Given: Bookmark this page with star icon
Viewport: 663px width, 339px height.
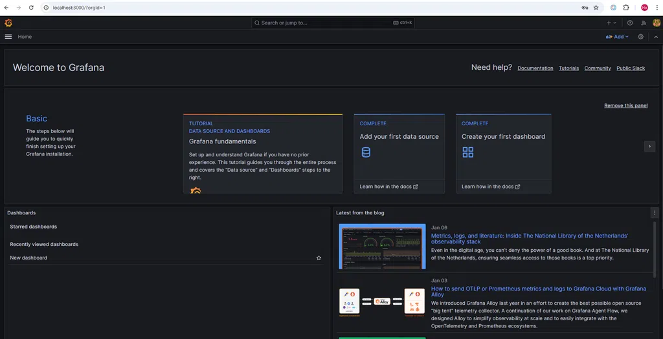Looking at the screenshot, I should [596, 8].
